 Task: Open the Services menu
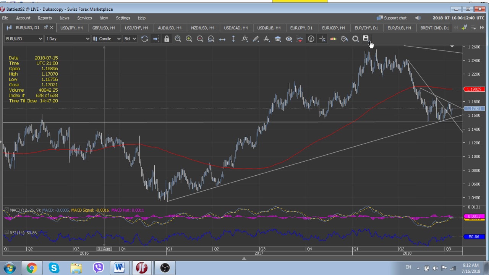(x=84, y=18)
